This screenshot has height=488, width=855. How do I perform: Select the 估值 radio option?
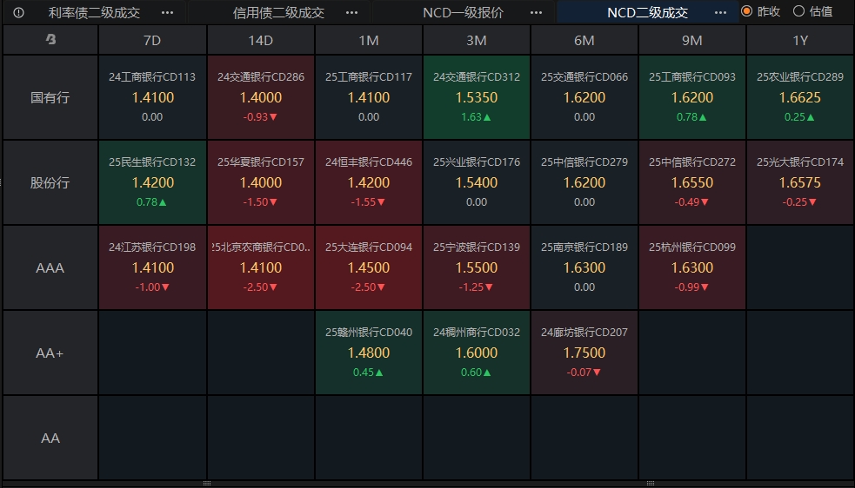(x=812, y=11)
